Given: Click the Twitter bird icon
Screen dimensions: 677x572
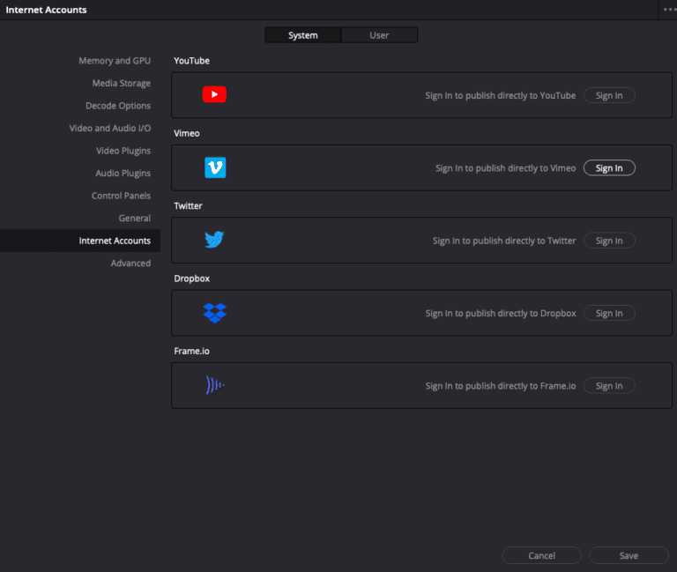Looking at the screenshot, I should point(214,240).
